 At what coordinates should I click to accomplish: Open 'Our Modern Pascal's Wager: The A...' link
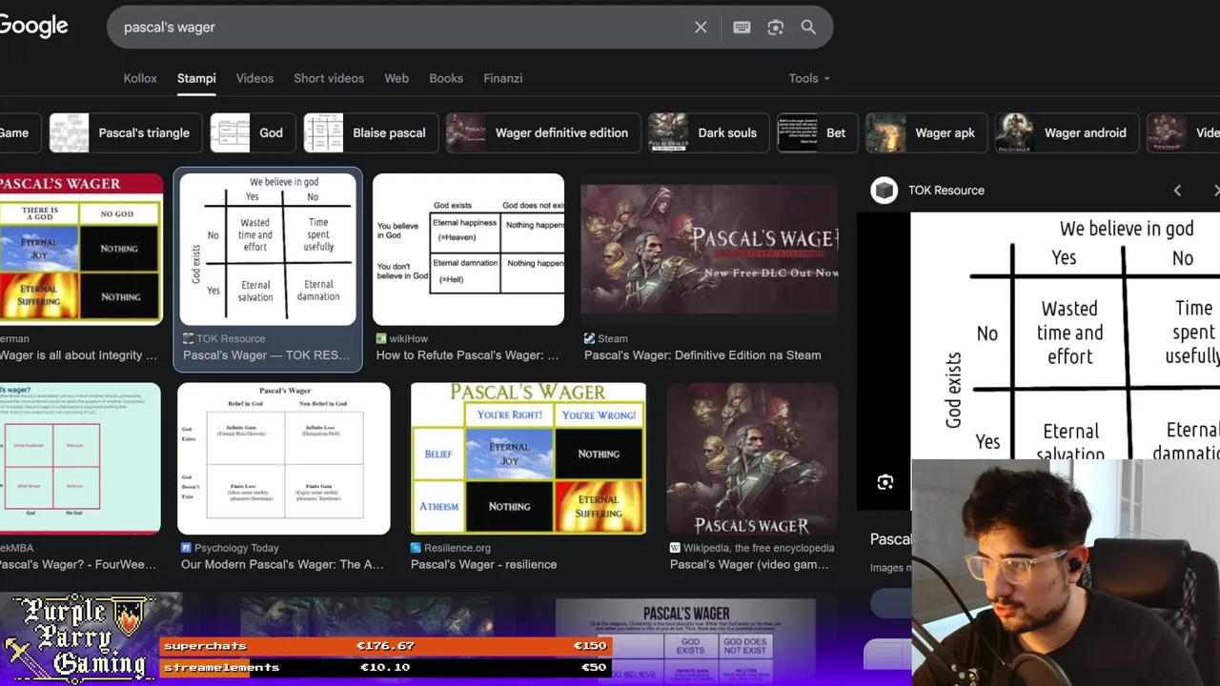(282, 565)
